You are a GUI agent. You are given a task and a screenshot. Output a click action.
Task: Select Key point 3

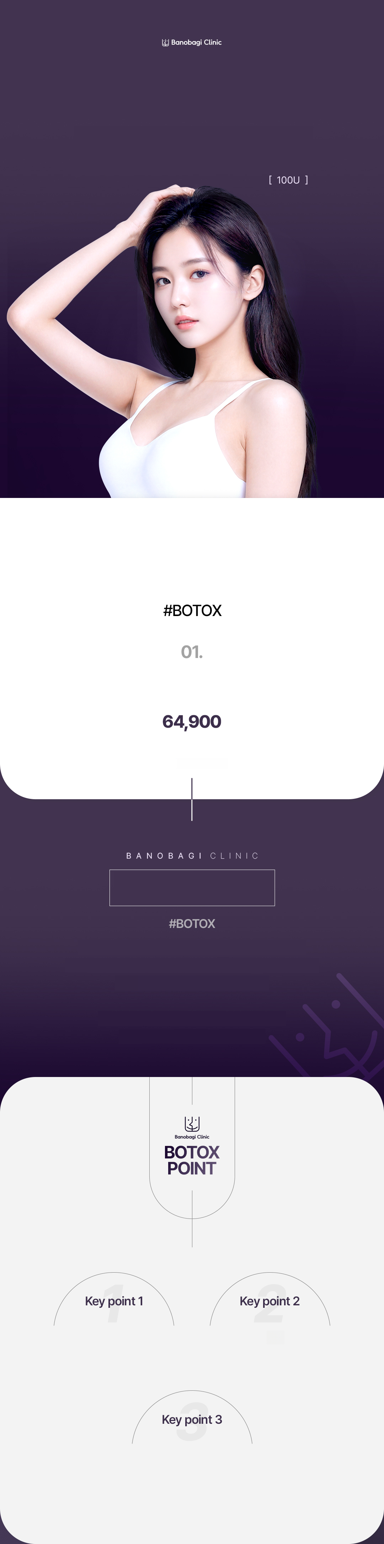(x=192, y=1419)
